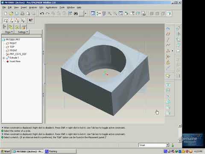Click the message area scroll-down arrow

pos(180,141)
